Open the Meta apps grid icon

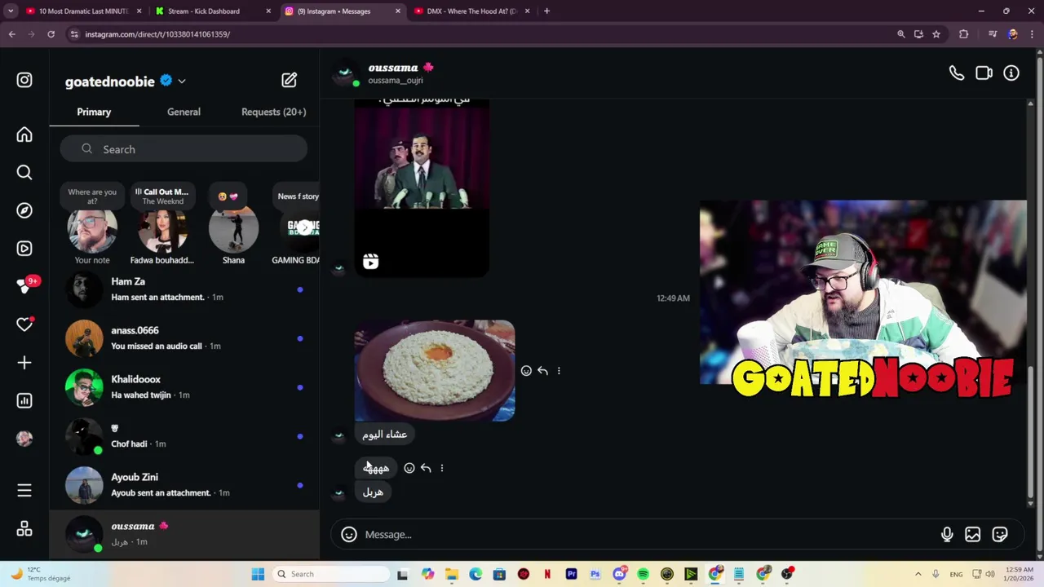pyautogui.click(x=24, y=529)
